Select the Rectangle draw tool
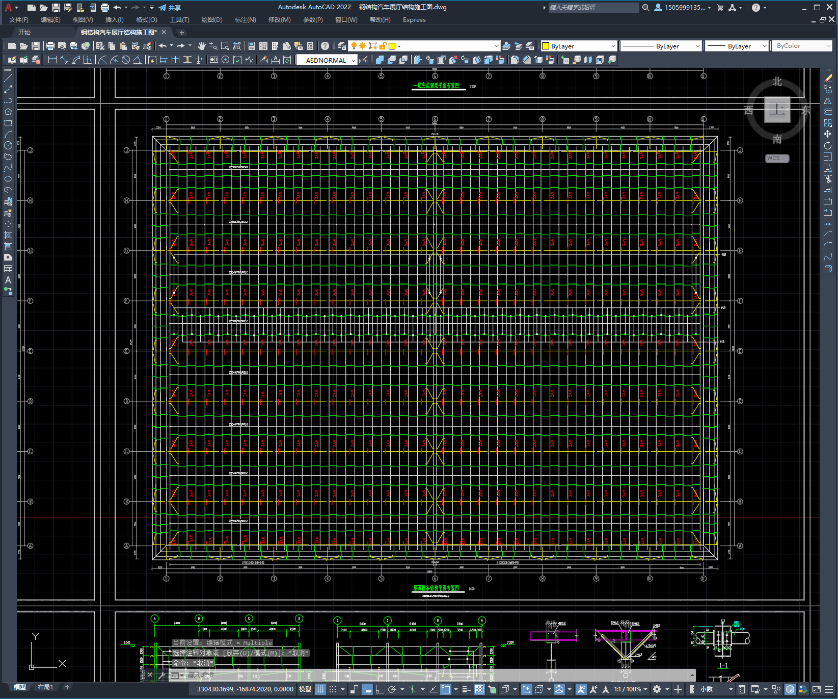Viewport: 838px width, 699px height. pos(8,123)
